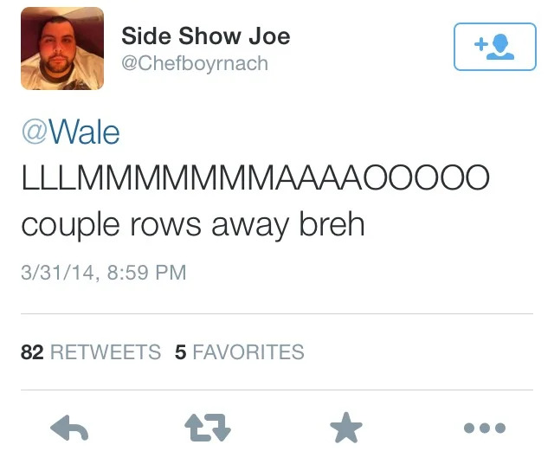Click the number 82 retweet count
The width and height of the screenshot is (554, 464).
[x=32, y=352]
